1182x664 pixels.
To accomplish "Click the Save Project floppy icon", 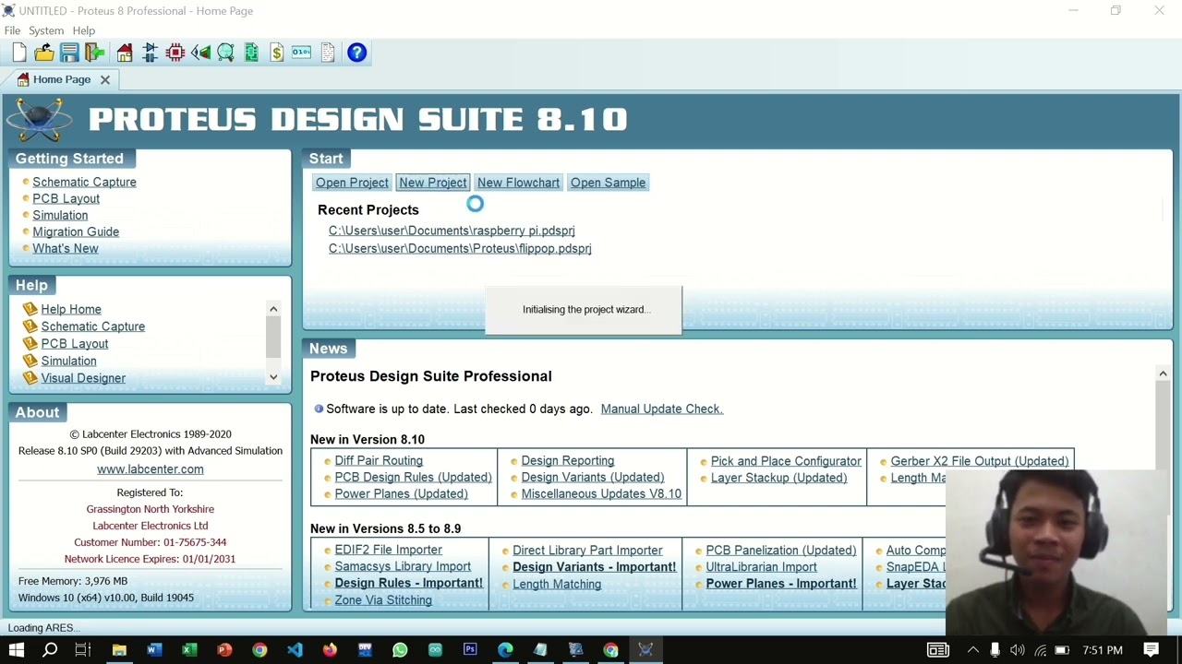I will pyautogui.click(x=69, y=53).
